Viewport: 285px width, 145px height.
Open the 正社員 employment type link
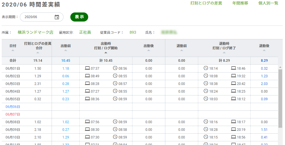[x=85, y=32]
